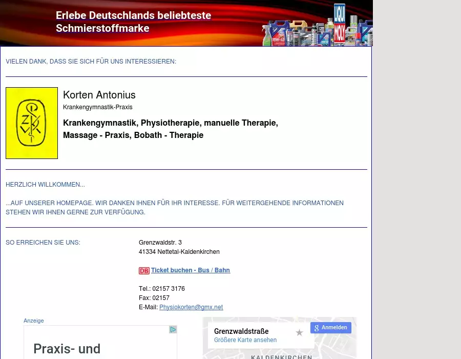
Task: Click the 'Praxis- und' advertisement text
Action: tap(67, 349)
